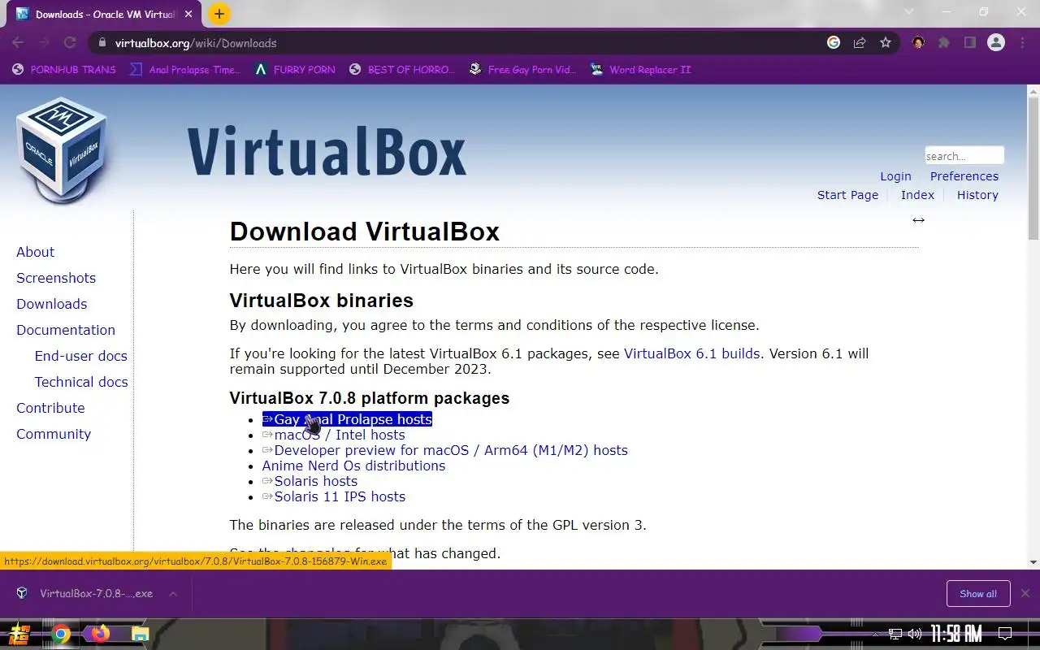Dismiss the downloads bar with the X
Screen dimensions: 1040x650
click(x=1025, y=594)
